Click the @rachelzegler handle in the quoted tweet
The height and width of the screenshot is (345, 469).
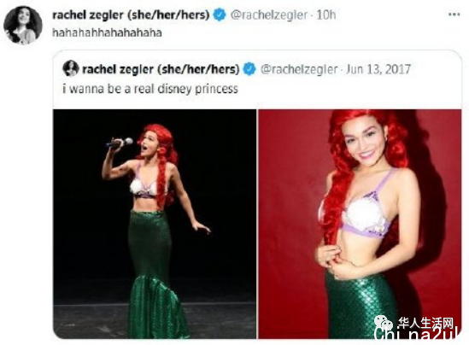coord(299,69)
